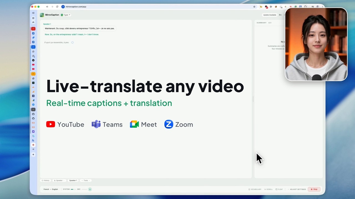Bookmark this page with the star icon
This screenshot has height=199, width=355.
pos(254,7)
